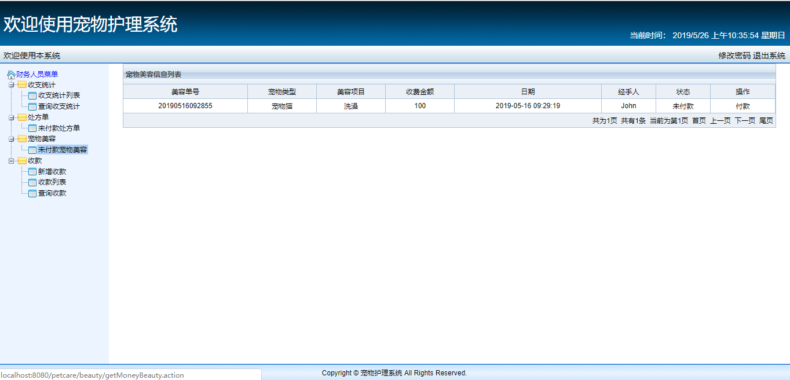This screenshot has width=790, height=380.
Task: Click the folder icon of 宠物美容
Action: pos(22,139)
